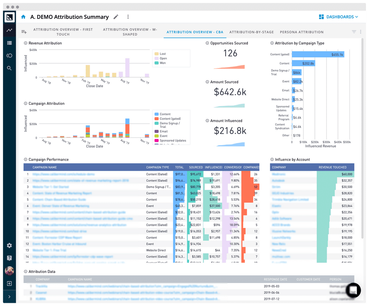This screenshot has width=369, height=306.
Task: Select the Attribution Overview - CBA tab
Action: (x=195, y=32)
